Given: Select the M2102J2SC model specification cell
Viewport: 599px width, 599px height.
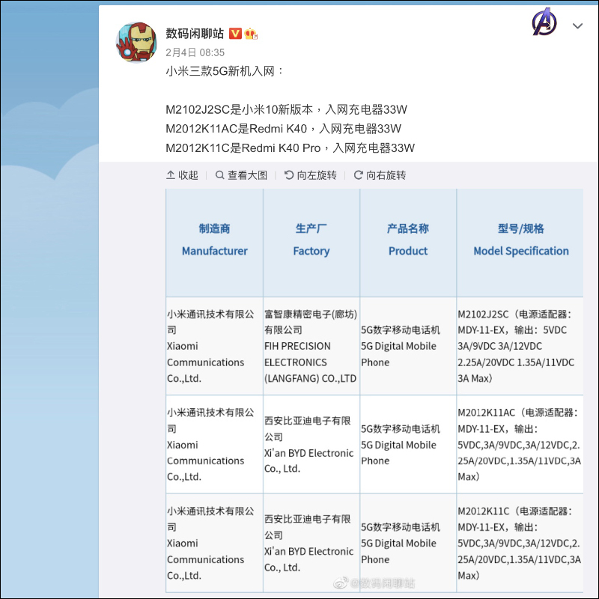Looking at the screenshot, I should [x=520, y=346].
